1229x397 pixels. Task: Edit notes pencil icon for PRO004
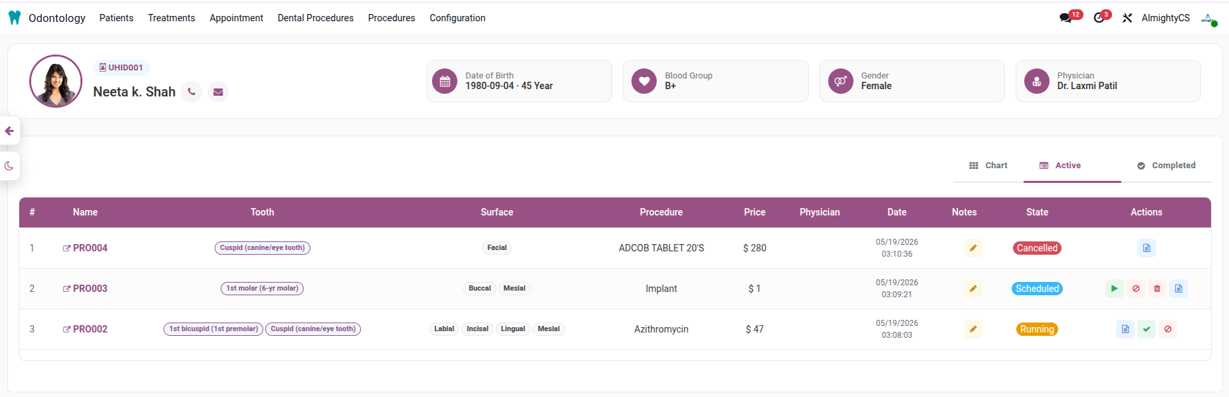(973, 248)
